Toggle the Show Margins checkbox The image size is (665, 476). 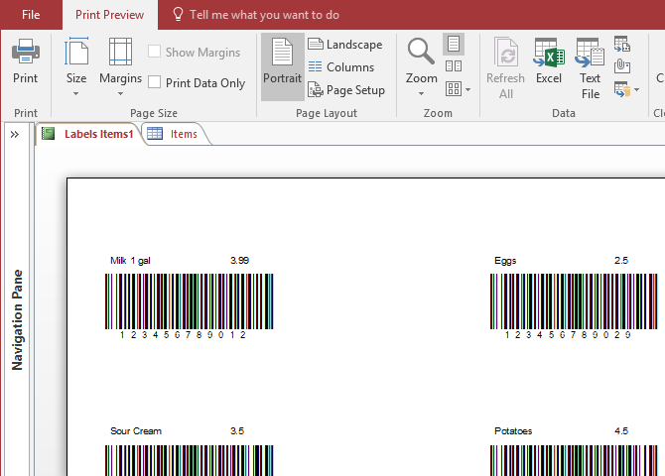point(155,52)
